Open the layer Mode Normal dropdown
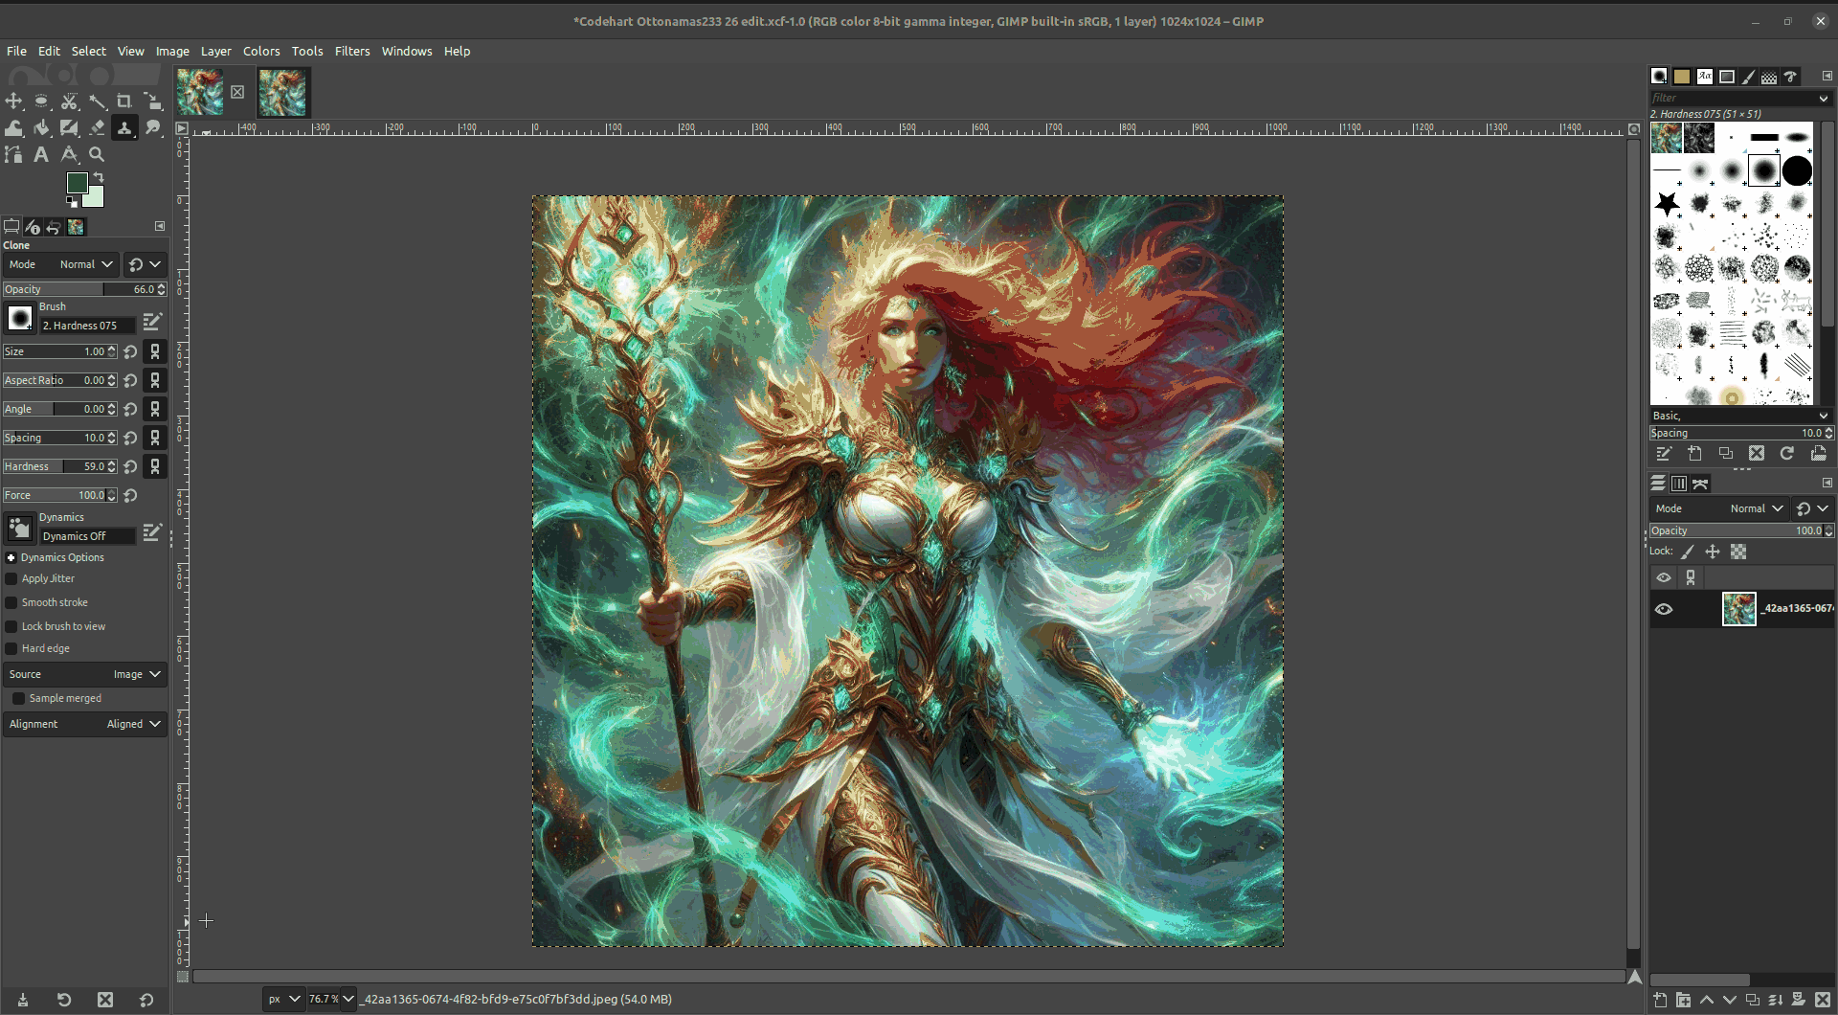The width and height of the screenshot is (1838, 1015). pos(1720,508)
